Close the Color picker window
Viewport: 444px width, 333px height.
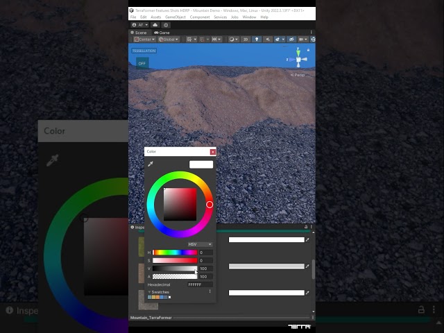click(x=213, y=152)
